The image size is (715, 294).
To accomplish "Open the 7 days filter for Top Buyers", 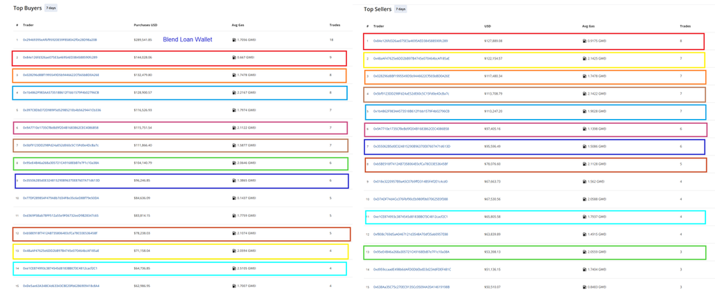I will (x=51, y=8).
